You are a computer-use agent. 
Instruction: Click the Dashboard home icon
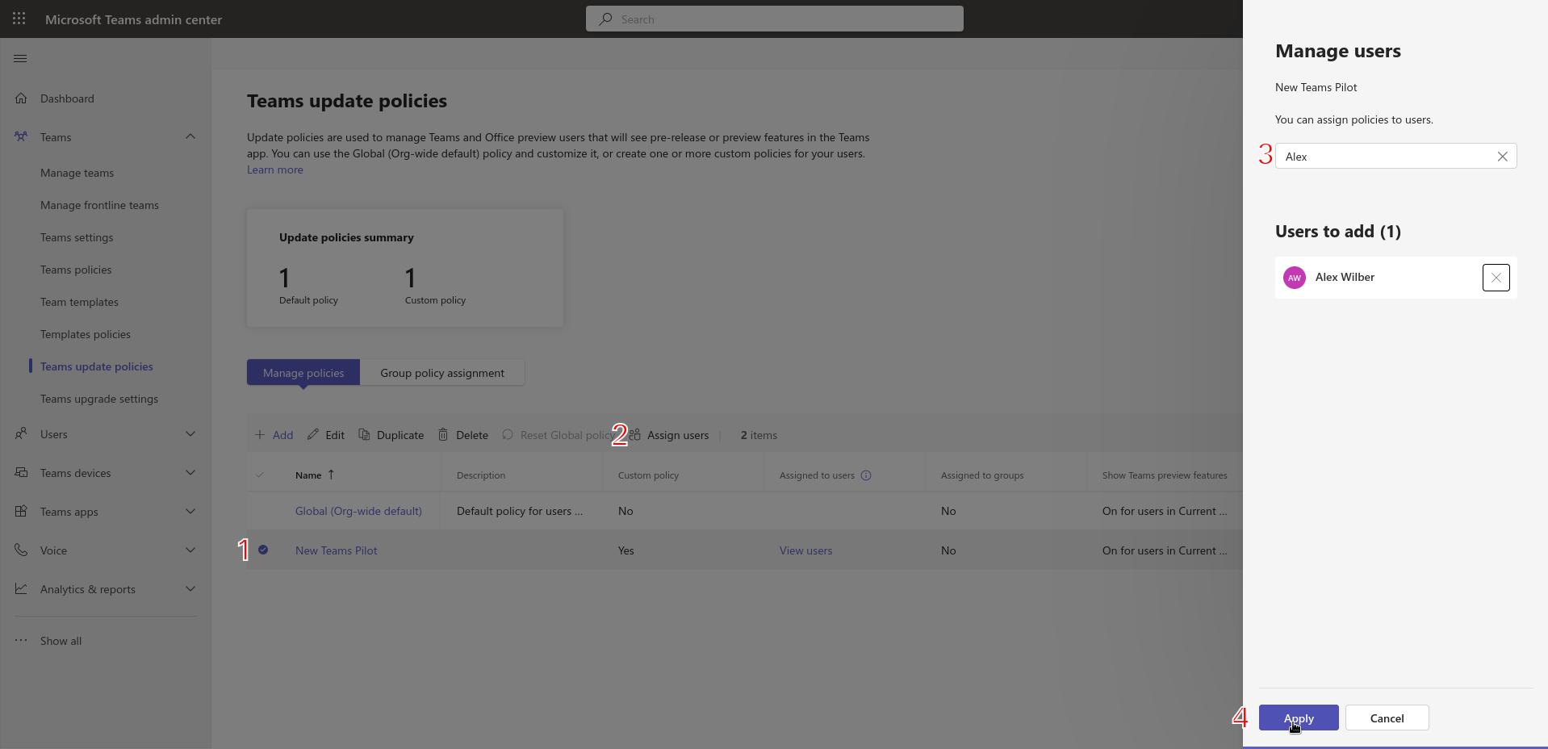click(21, 98)
